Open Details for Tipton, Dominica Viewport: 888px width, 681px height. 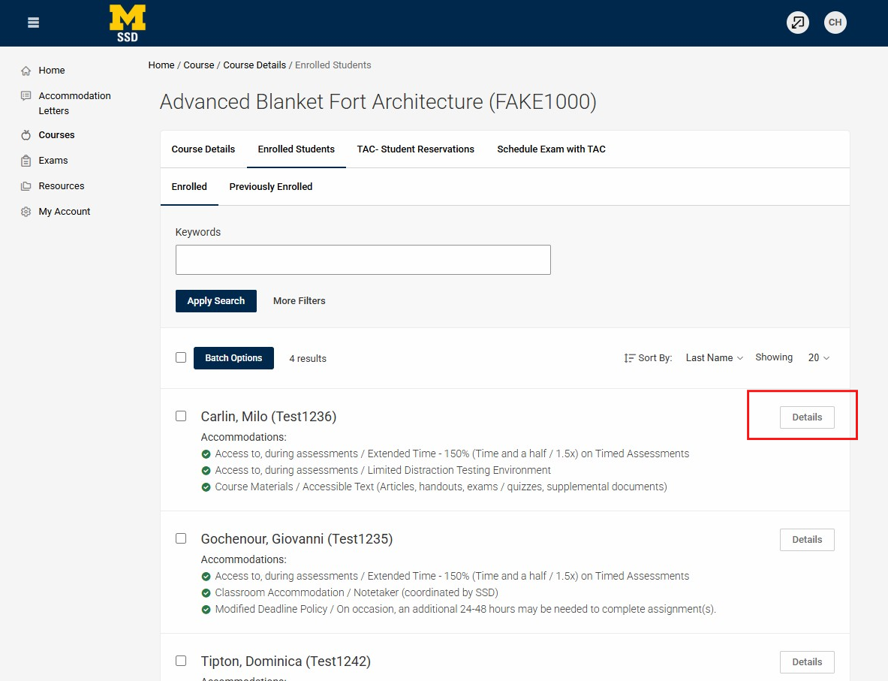tap(806, 661)
